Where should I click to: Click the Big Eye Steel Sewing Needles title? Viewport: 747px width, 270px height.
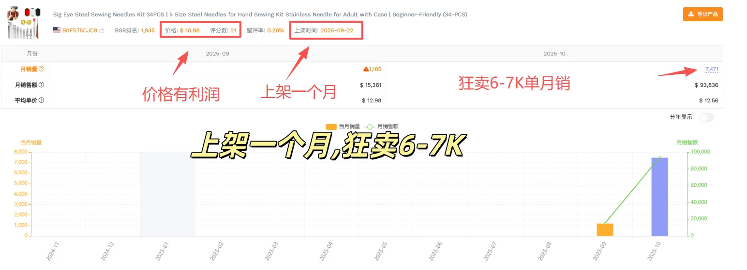coord(260,14)
